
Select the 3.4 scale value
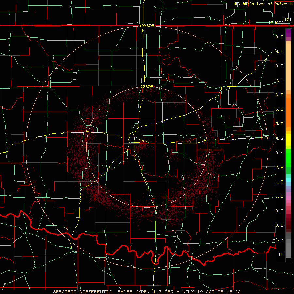point(279,153)
